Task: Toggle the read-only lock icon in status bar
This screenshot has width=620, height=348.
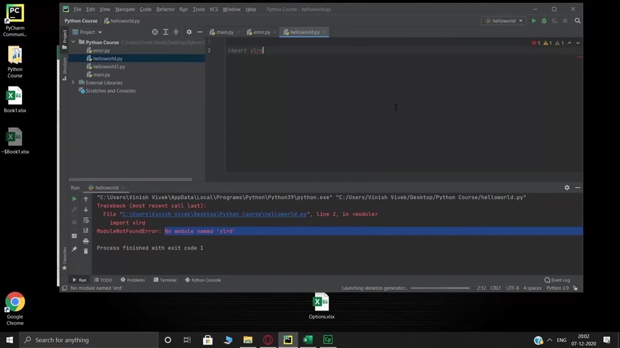Action: pyautogui.click(x=575, y=288)
